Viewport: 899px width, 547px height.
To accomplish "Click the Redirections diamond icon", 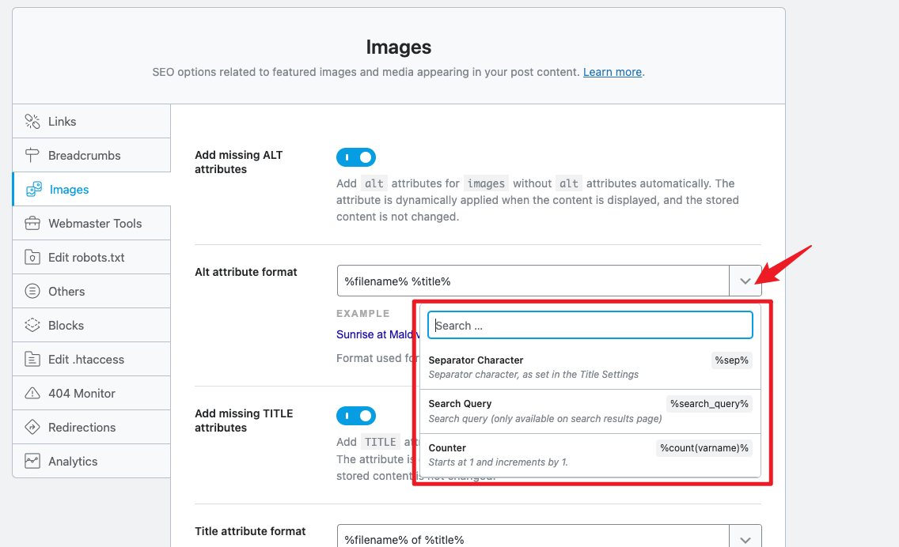I will coord(32,428).
